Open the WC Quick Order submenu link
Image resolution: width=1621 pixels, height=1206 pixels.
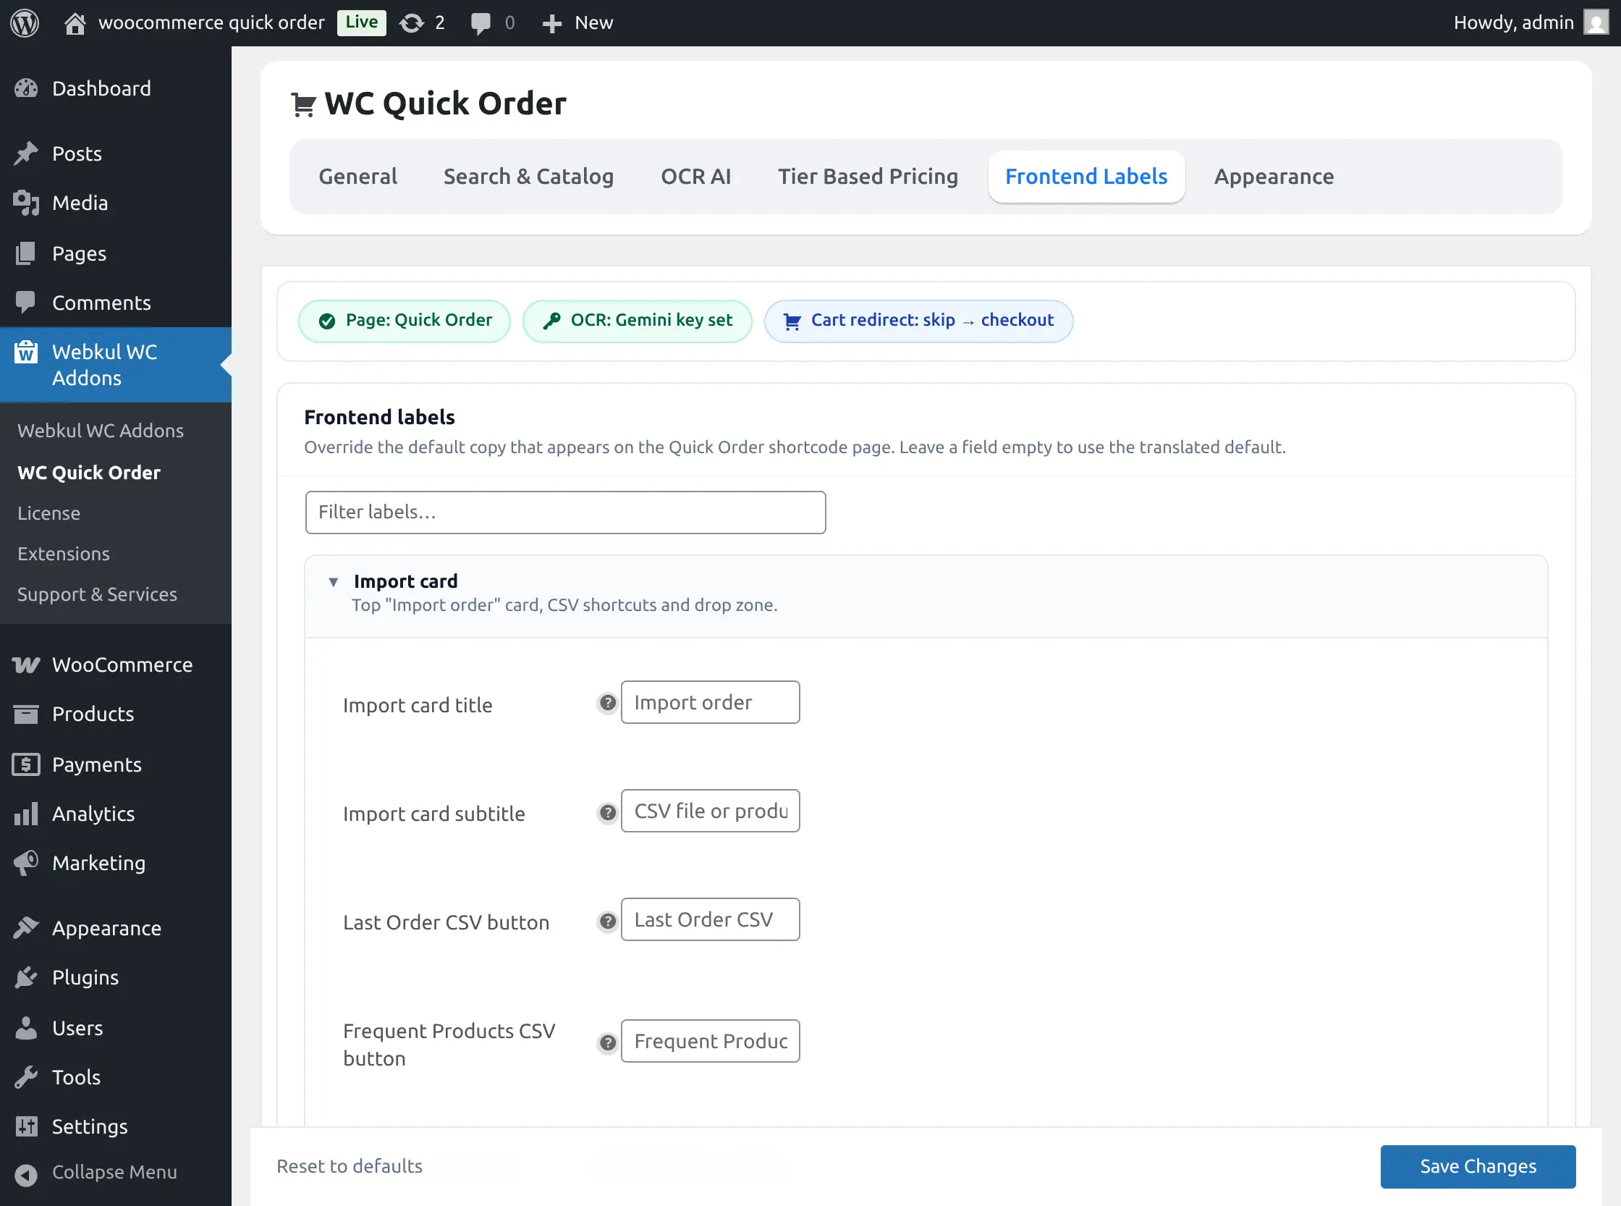pyautogui.click(x=89, y=472)
